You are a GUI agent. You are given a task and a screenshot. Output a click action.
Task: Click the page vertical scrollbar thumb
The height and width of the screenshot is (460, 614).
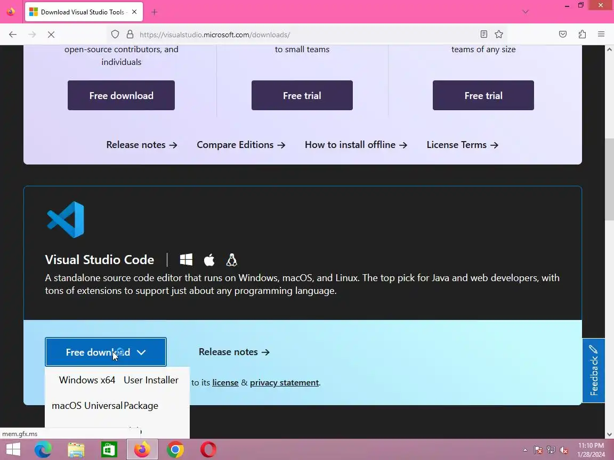click(x=609, y=179)
